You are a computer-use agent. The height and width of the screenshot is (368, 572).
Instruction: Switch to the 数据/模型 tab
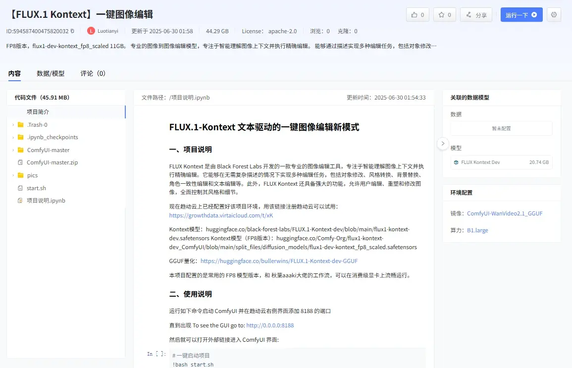point(51,74)
